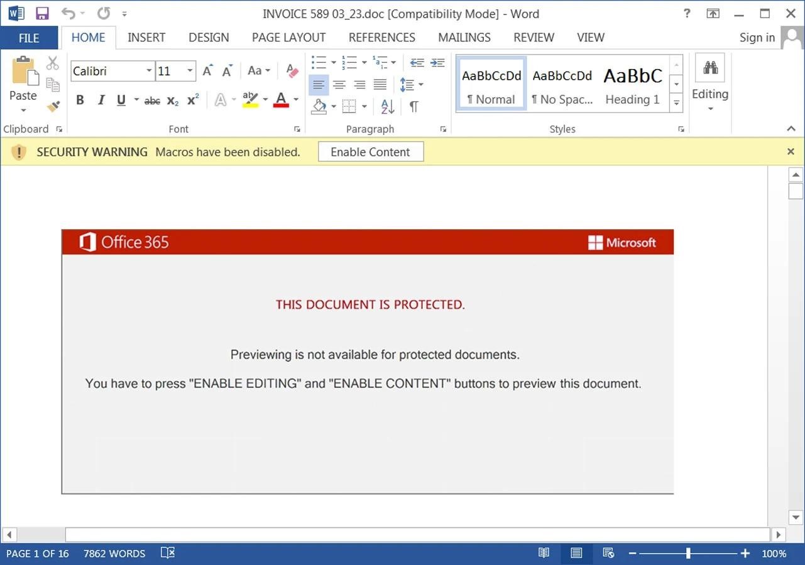
Task: Open the font color dropdown arrow
Action: (295, 100)
